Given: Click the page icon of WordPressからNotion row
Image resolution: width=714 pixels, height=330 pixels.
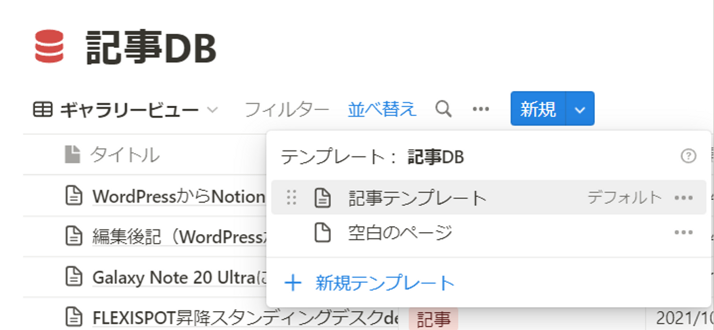Looking at the screenshot, I should click(x=73, y=196).
